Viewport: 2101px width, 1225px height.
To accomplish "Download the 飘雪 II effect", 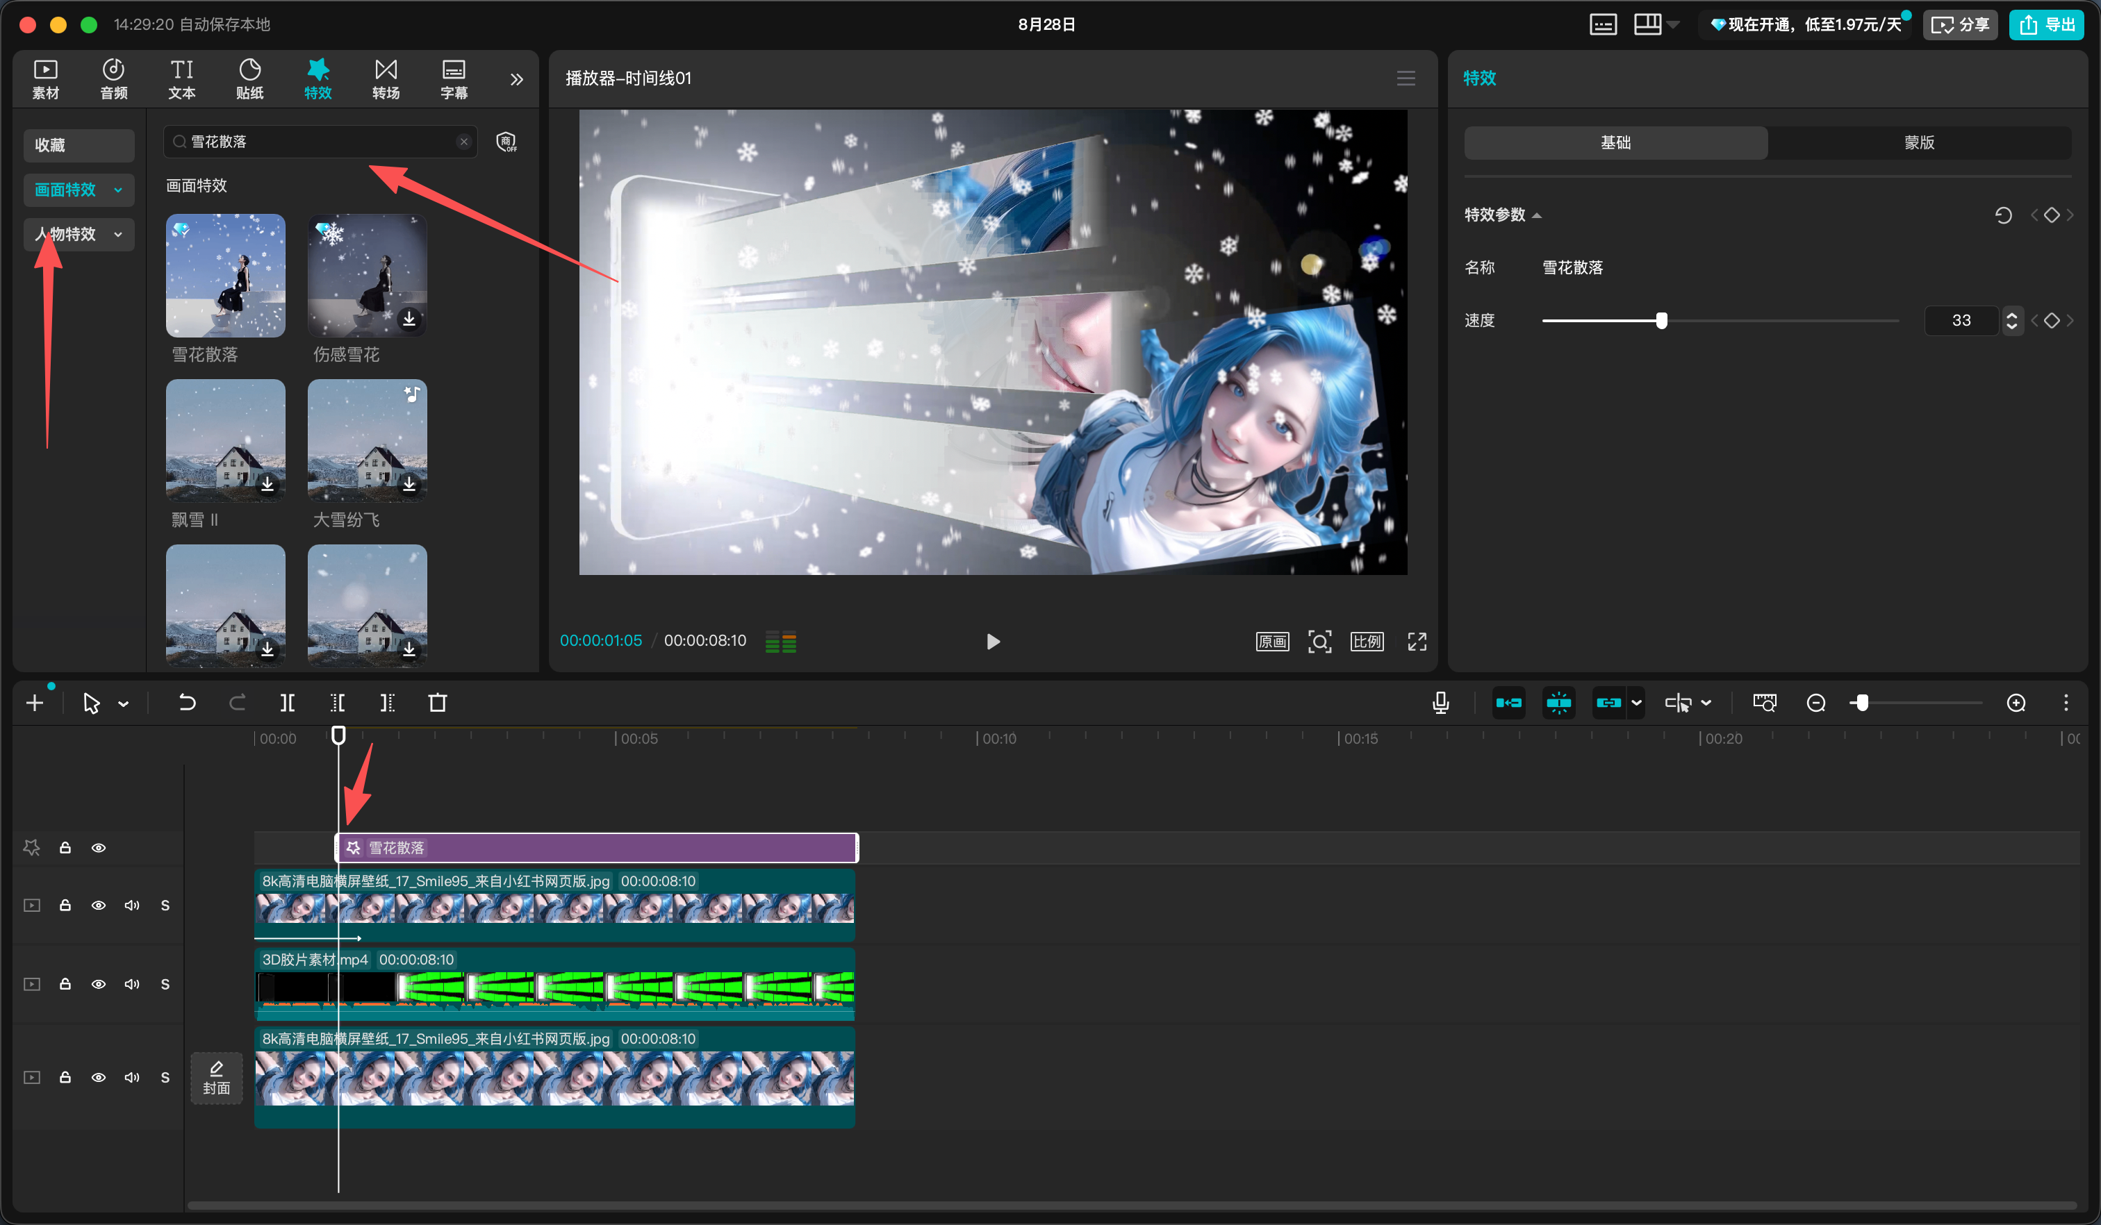I will click(x=267, y=483).
